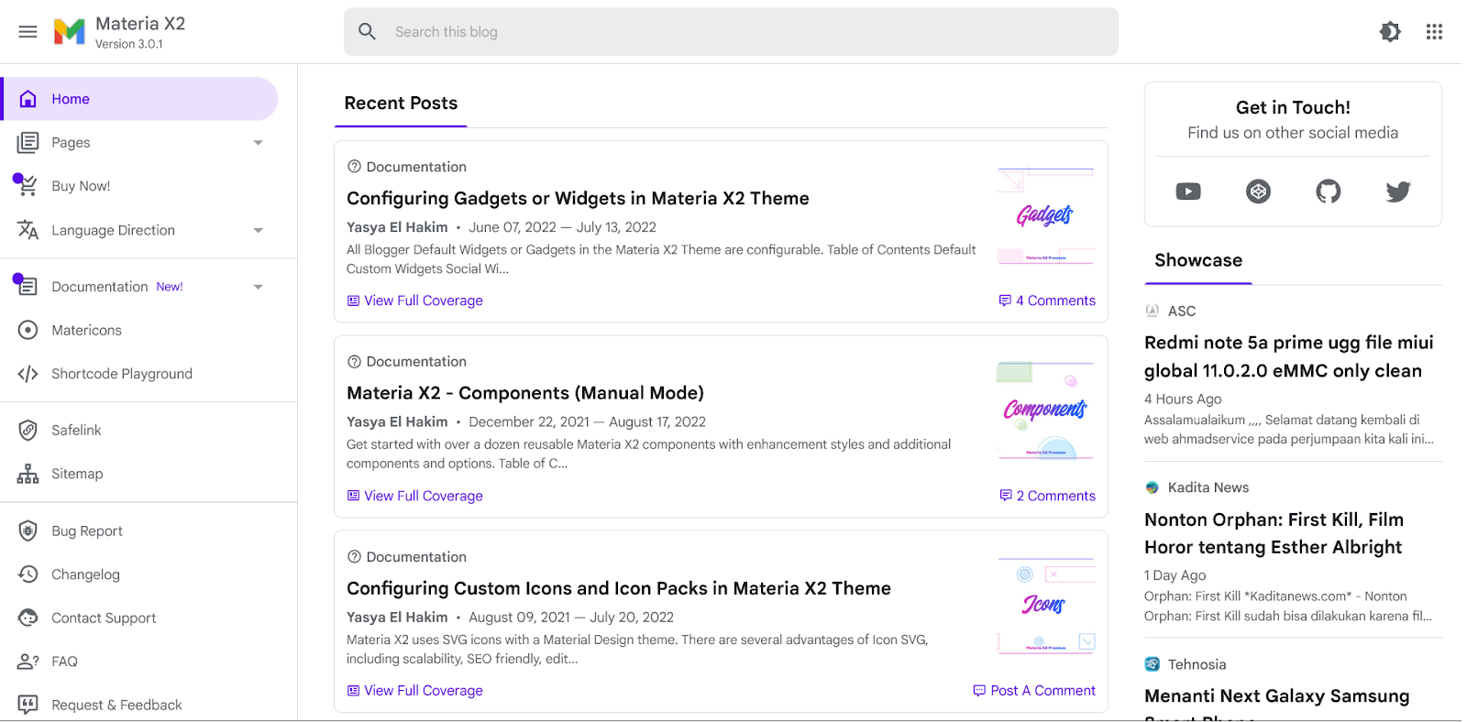Expand the Language Direction dropdown arrow

tap(259, 230)
